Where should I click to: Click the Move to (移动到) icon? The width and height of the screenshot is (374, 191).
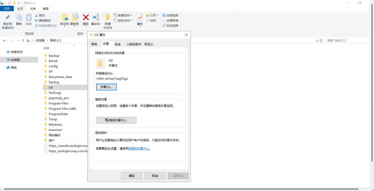(x=65, y=18)
